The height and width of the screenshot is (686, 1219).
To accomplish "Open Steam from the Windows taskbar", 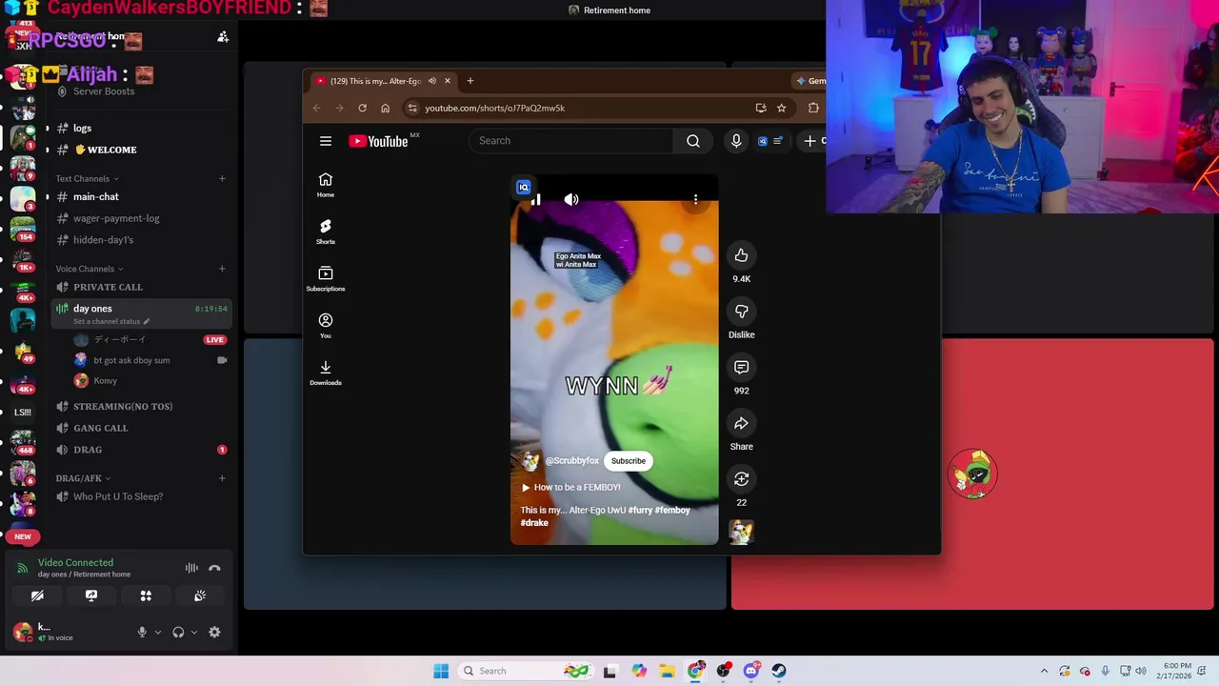I will [779, 671].
